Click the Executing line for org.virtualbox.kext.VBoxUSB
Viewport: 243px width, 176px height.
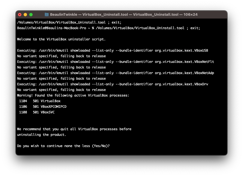tap(112, 51)
